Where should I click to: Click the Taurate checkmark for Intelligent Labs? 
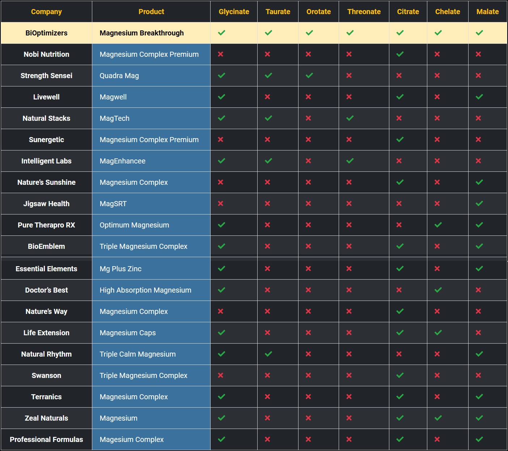pos(268,161)
